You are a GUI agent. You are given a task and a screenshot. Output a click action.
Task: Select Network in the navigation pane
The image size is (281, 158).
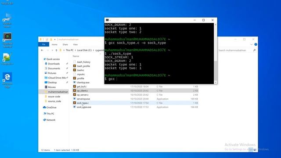pos(50,120)
